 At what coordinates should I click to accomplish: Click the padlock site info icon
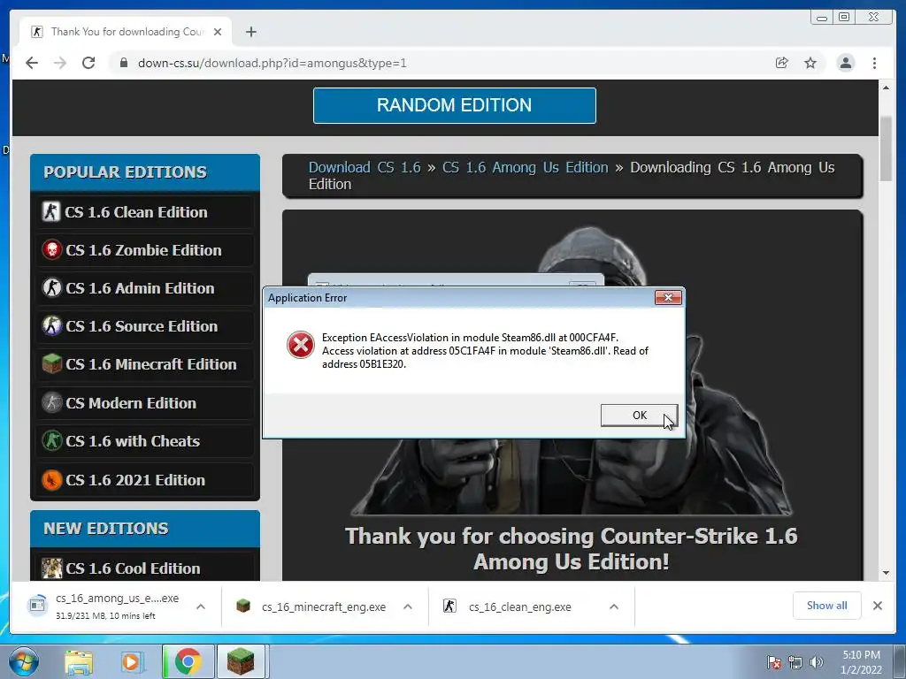(123, 63)
